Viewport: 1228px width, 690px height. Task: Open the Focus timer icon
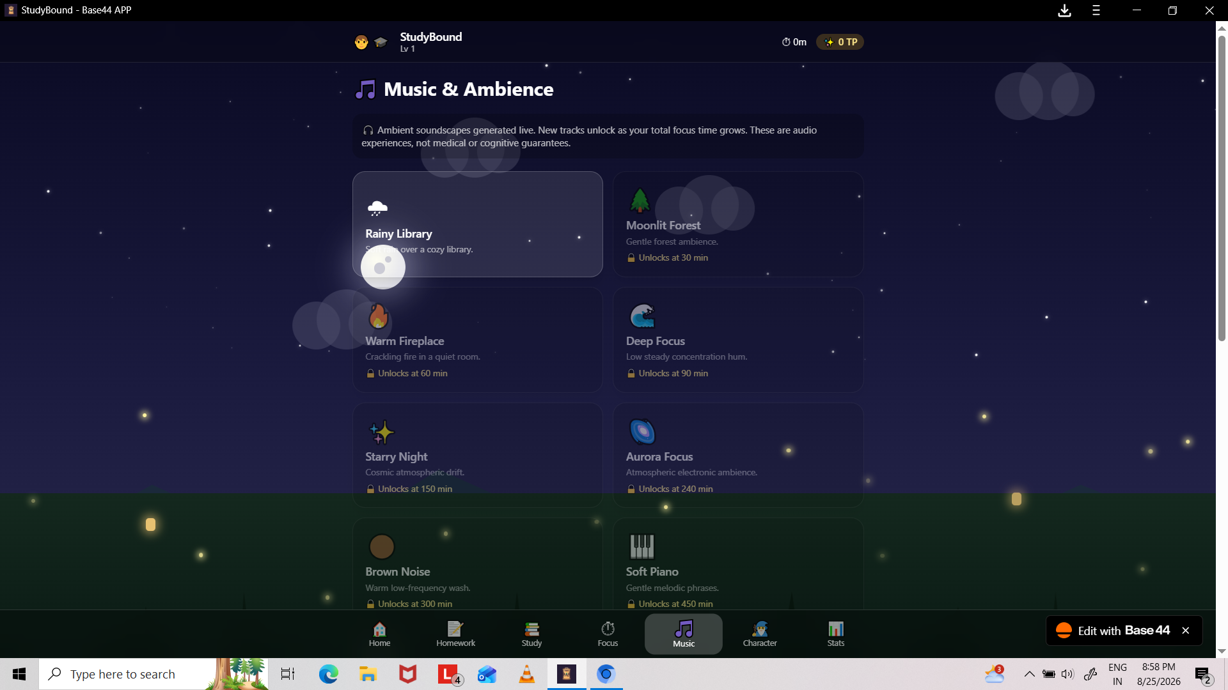[608, 629]
